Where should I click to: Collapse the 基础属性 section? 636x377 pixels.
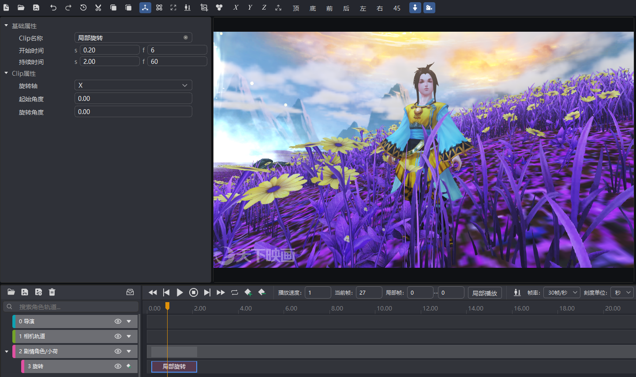(x=6, y=26)
